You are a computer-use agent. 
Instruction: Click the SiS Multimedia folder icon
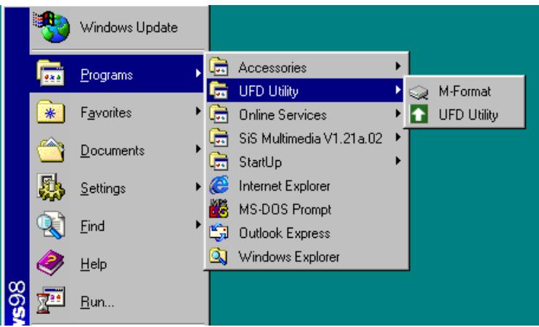click(219, 138)
